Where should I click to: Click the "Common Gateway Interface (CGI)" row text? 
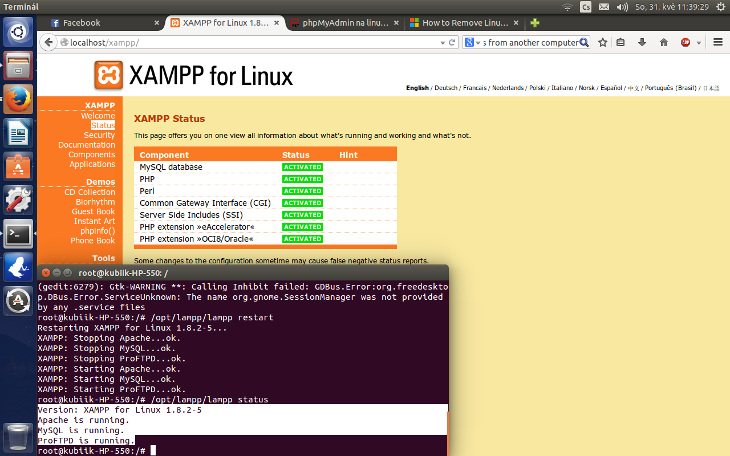tap(205, 203)
